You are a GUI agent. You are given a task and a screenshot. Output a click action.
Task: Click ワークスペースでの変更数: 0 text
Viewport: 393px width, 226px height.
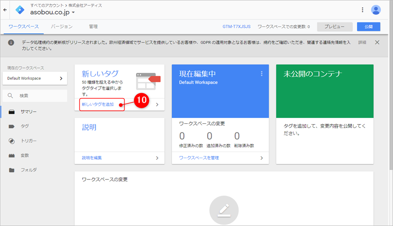tap(284, 27)
